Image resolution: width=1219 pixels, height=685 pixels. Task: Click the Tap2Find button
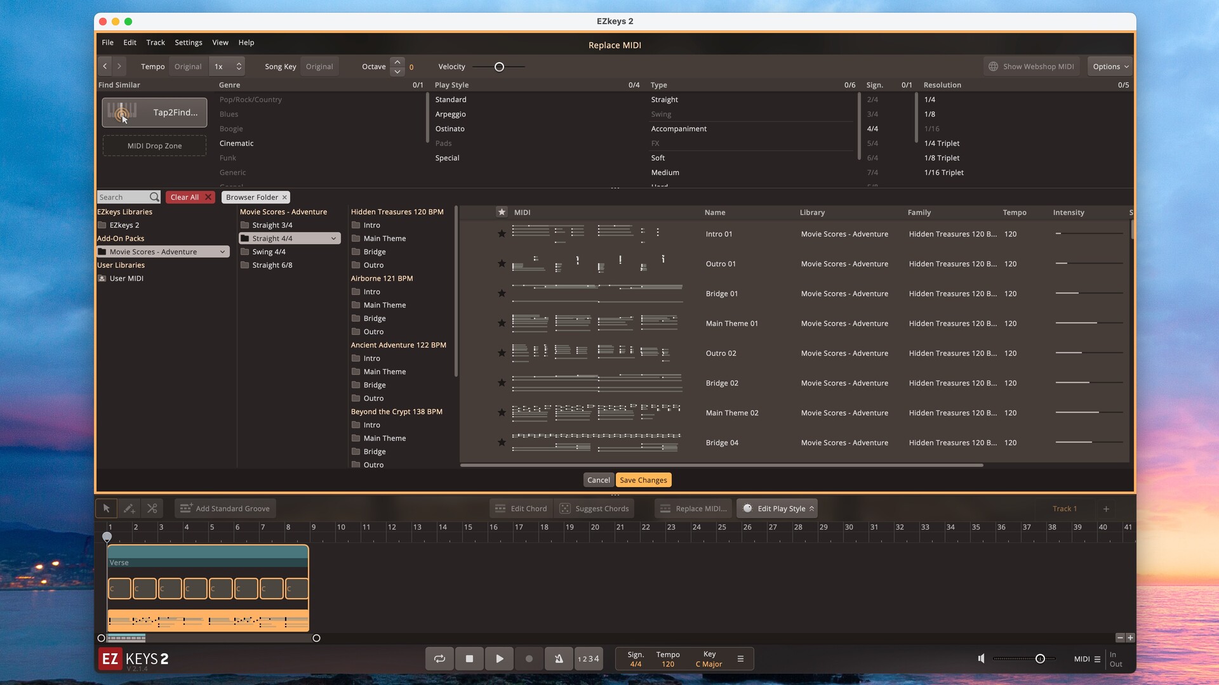154,112
